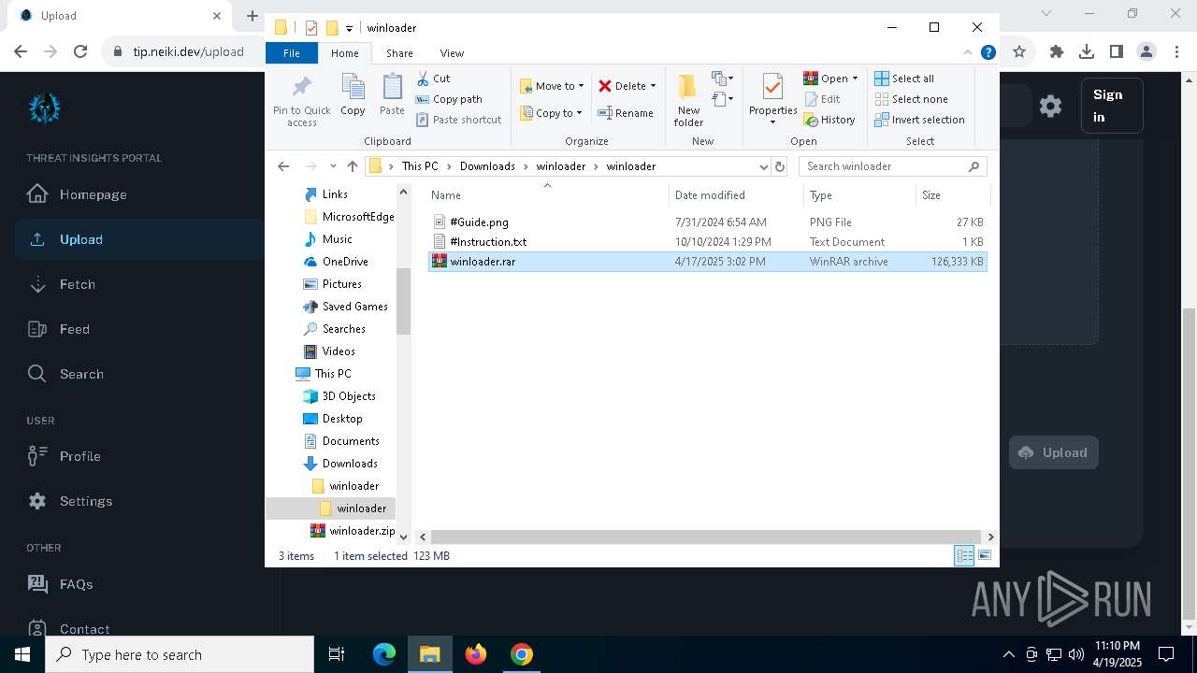Expand address bar history dropdown
Screen dimensions: 1197x673
click(x=763, y=166)
